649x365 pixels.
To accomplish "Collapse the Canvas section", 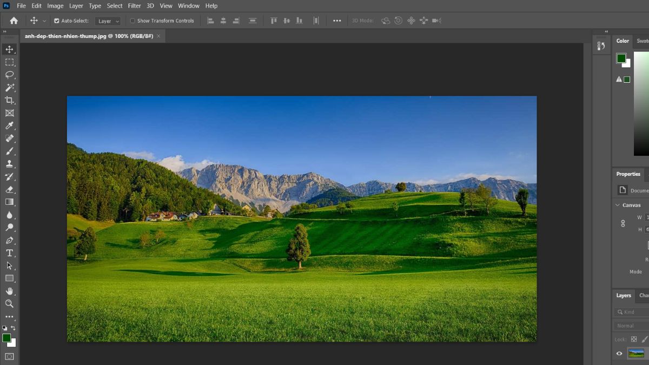I will coord(618,205).
